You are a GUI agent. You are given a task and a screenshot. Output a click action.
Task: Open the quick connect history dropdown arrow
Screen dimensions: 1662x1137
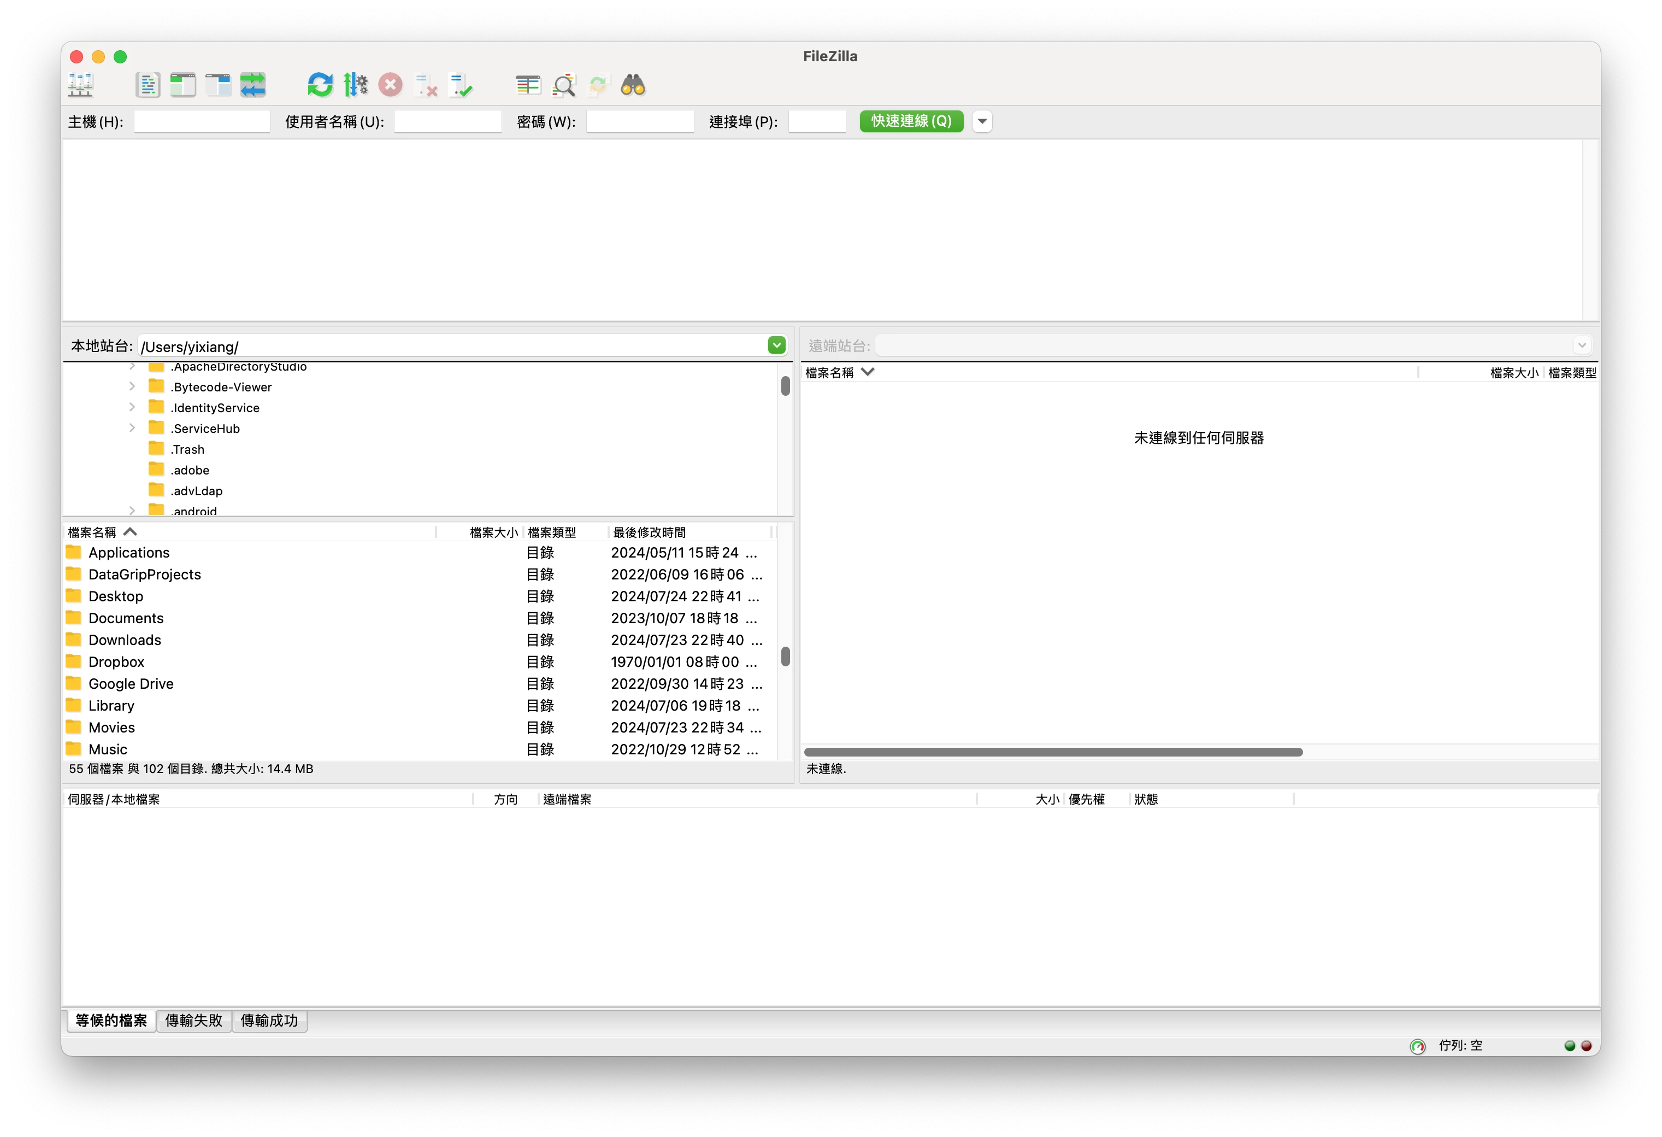pos(982,122)
